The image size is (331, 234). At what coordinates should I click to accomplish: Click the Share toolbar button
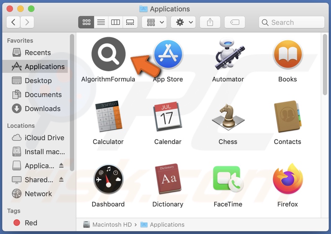pyautogui.click(x=210, y=22)
